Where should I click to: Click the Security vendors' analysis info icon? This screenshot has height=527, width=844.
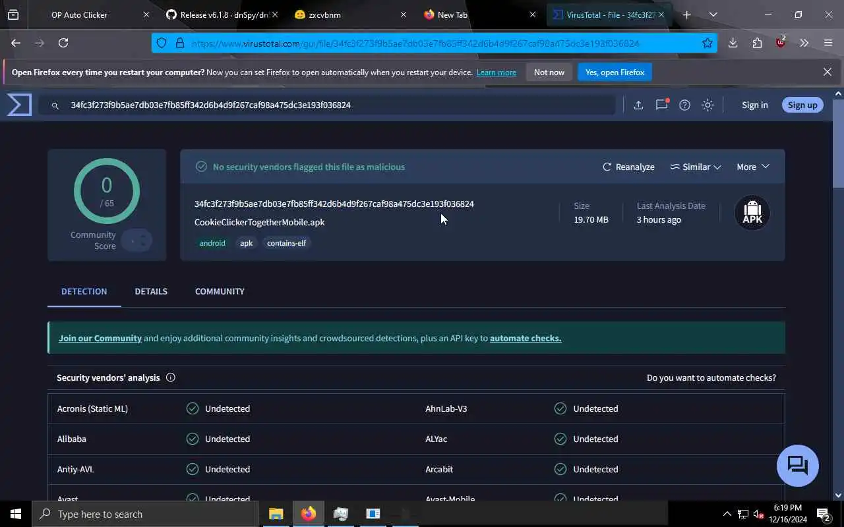click(171, 377)
